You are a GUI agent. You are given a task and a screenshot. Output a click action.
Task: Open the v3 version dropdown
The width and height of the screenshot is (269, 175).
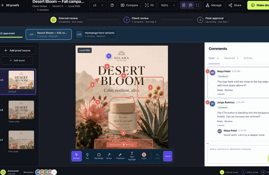98,5
